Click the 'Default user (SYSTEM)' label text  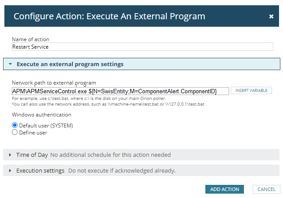click(x=46, y=125)
